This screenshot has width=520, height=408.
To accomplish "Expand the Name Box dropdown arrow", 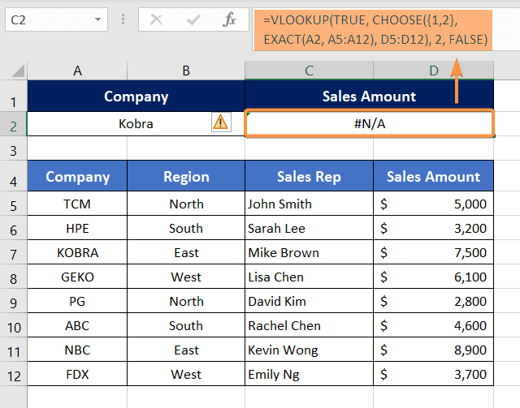I will click(x=97, y=19).
